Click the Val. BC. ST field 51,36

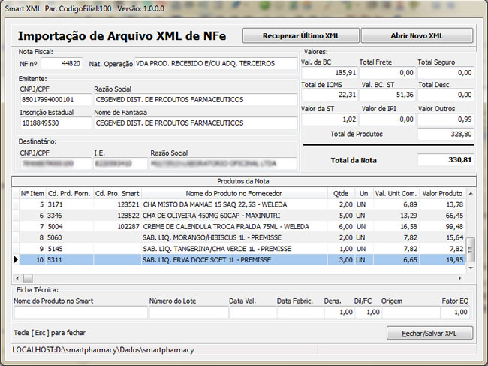pos(387,95)
